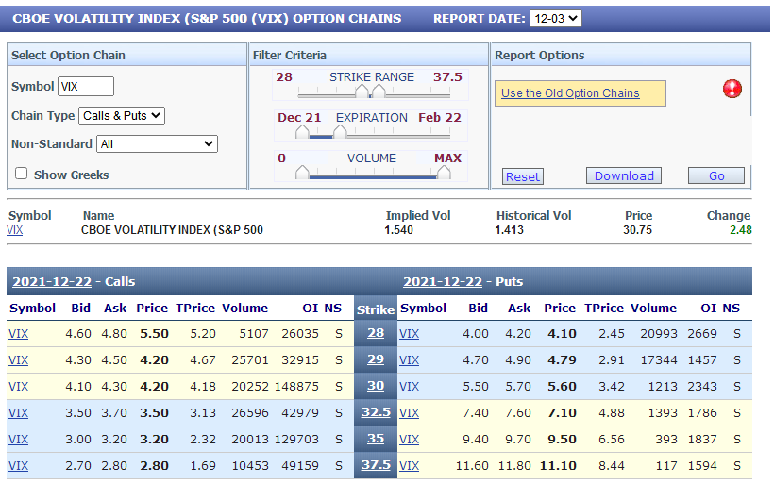774x484 pixels.
Task: Open the Report Date dropdown
Action: click(x=555, y=19)
